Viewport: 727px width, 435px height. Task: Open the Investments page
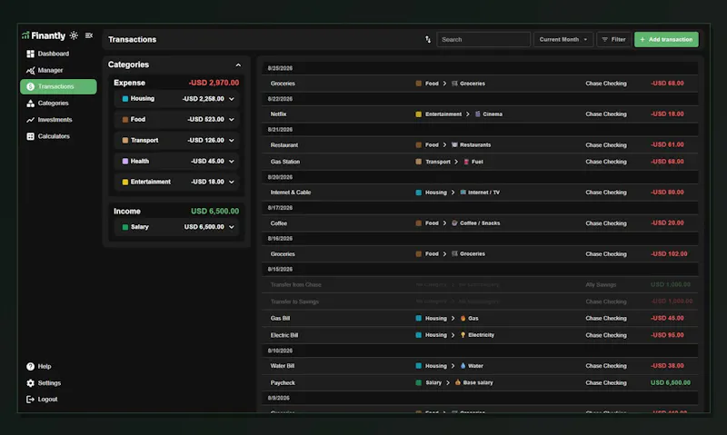click(x=55, y=120)
